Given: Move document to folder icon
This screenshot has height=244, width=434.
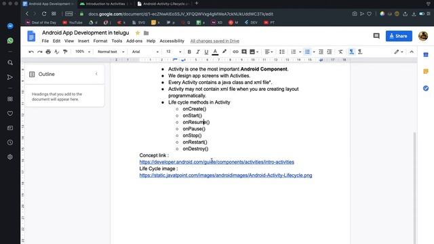Looking at the screenshot, I should click(x=146, y=33).
